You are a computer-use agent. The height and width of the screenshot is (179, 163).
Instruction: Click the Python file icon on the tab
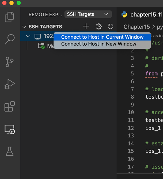124,15
